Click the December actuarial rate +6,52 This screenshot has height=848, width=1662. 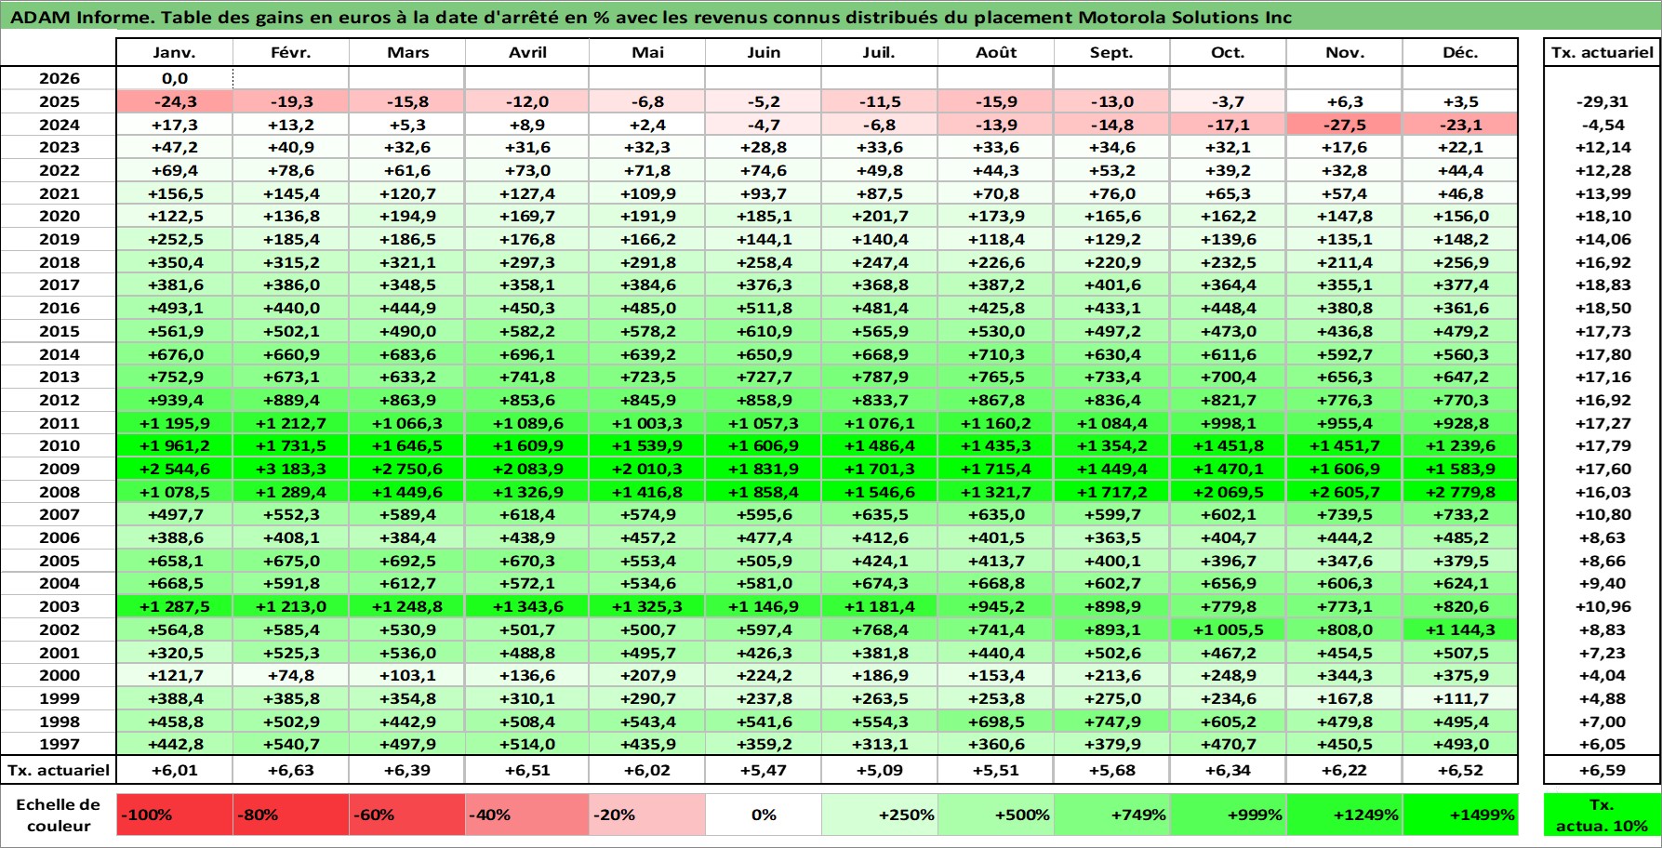pos(1460,770)
